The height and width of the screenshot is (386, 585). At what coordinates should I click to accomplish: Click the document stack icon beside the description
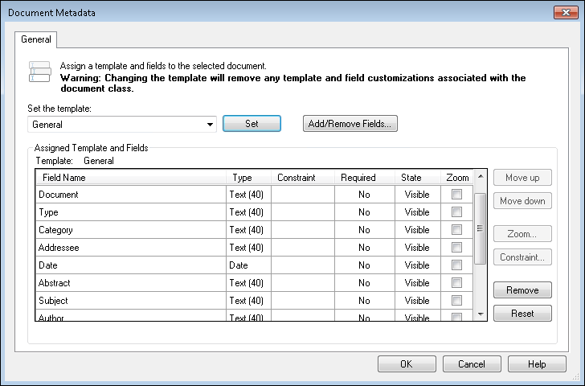39,72
